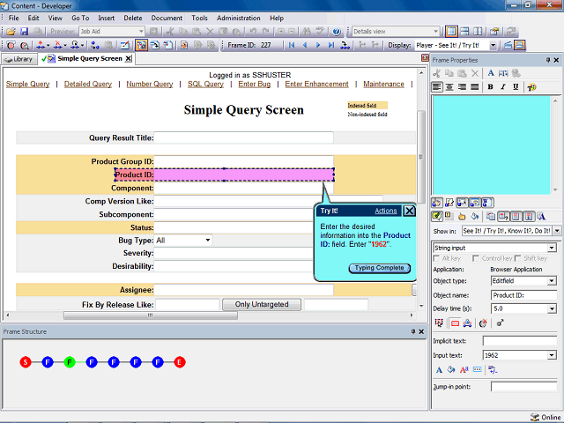The height and width of the screenshot is (423, 564).
Task: Open the Insert menu
Action: pyautogui.click(x=106, y=18)
